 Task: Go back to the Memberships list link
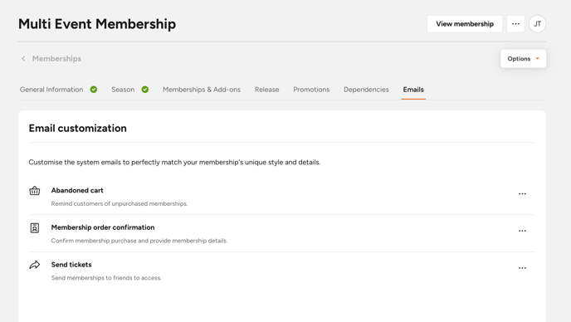tap(56, 59)
